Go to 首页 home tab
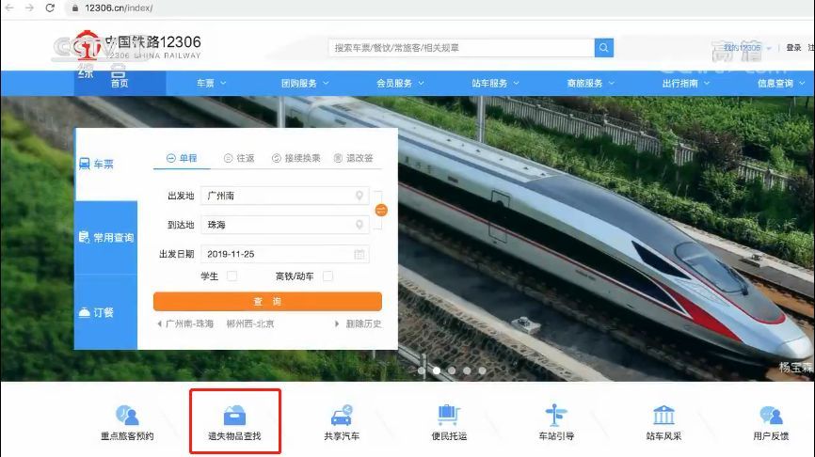815x457 pixels. click(120, 83)
